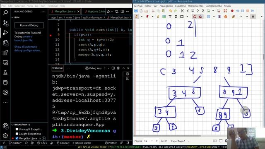Open Testing flask icon in activity bar
The height and width of the screenshot is (149, 265).
pos(5,72)
